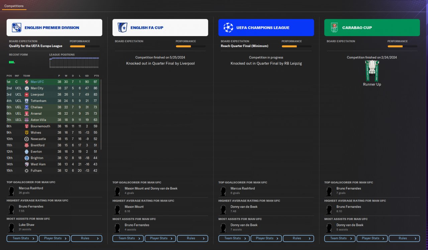Click the Brentford club badge
Image resolution: width=428 pixels, height=250 pixels.
coord(27,145)
